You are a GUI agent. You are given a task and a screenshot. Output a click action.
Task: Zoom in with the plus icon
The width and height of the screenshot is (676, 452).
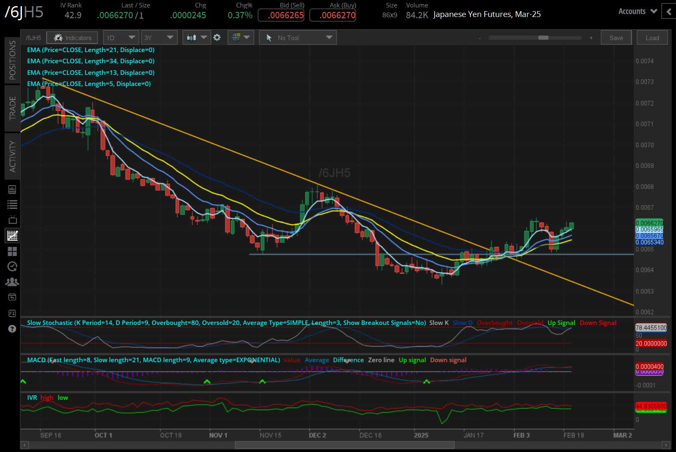tap(591, 38)
